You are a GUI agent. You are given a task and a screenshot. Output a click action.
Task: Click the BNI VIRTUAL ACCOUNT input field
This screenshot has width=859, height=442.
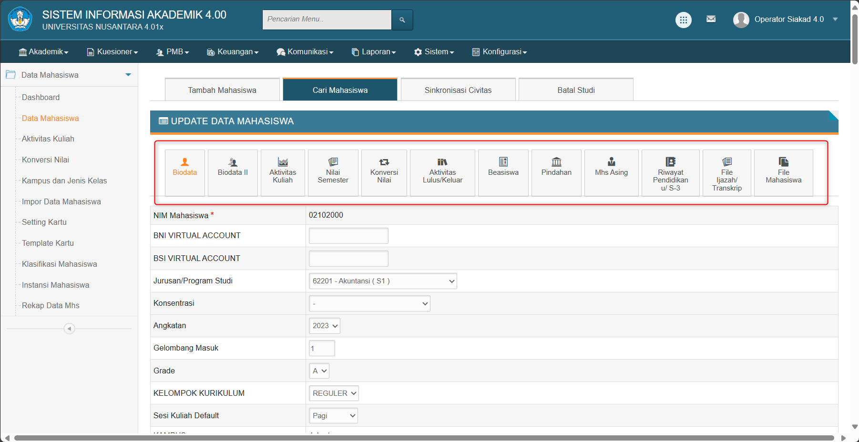[x=348, y=236]
